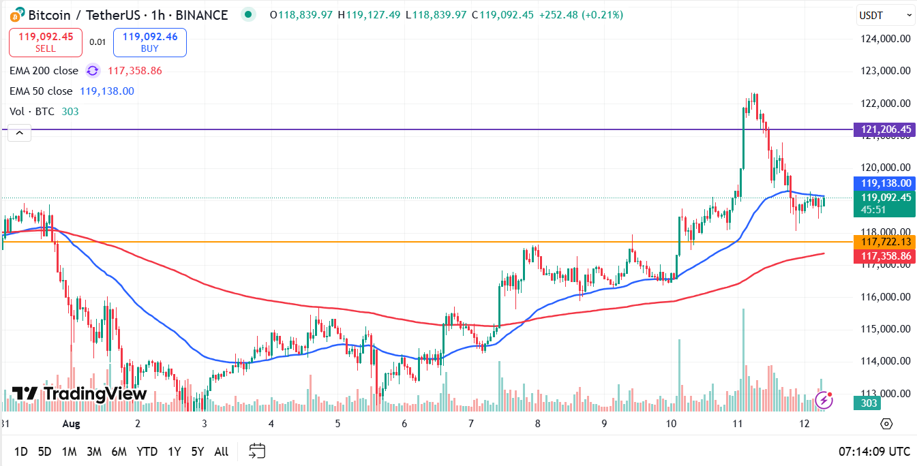Select the 5Y time range
The image size is (917, 466).
click(x=198, y=451)
